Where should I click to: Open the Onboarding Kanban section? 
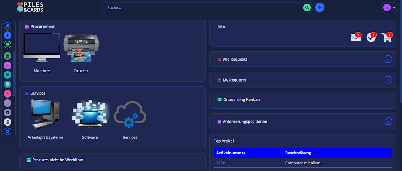pyautogui.click(x=241, y=100)
